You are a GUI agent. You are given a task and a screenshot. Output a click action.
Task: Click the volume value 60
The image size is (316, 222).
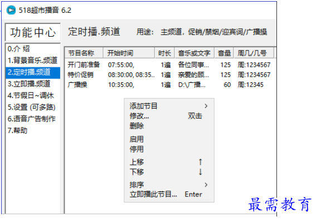pyautogui.click(x=227, y=85)
